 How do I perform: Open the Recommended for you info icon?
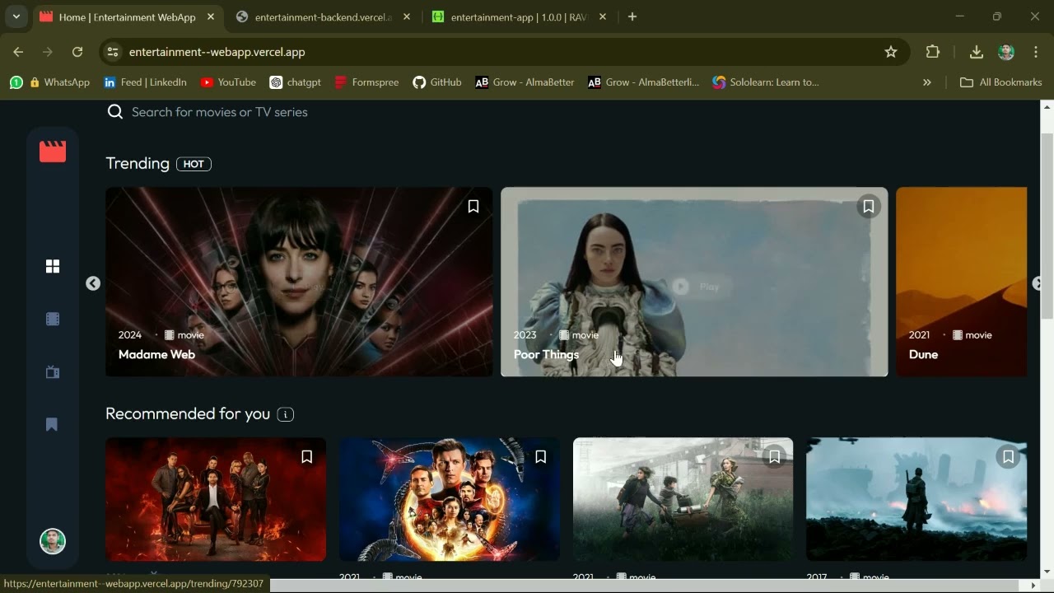click(x=286, y=414)
